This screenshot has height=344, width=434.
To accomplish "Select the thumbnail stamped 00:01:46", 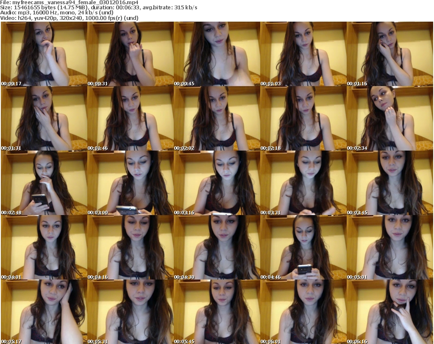I will (x=131, y=118).
